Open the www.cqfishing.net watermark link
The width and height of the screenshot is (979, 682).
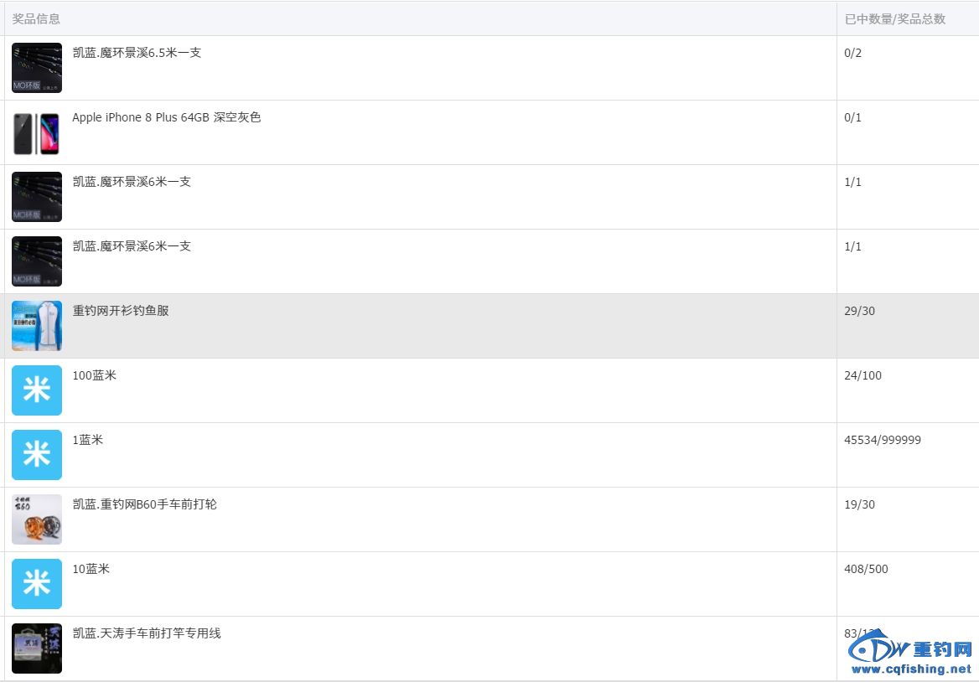[x=911, y=669]
